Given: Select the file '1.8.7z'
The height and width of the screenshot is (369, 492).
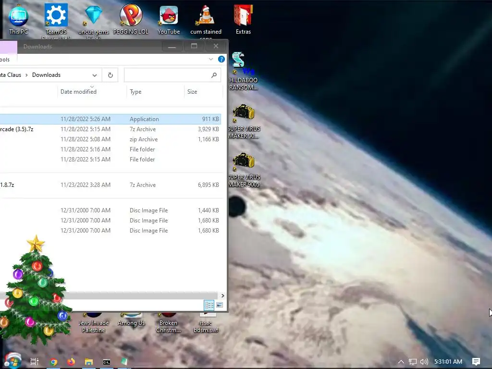Looking at the screenshot, I should [7, 185].
